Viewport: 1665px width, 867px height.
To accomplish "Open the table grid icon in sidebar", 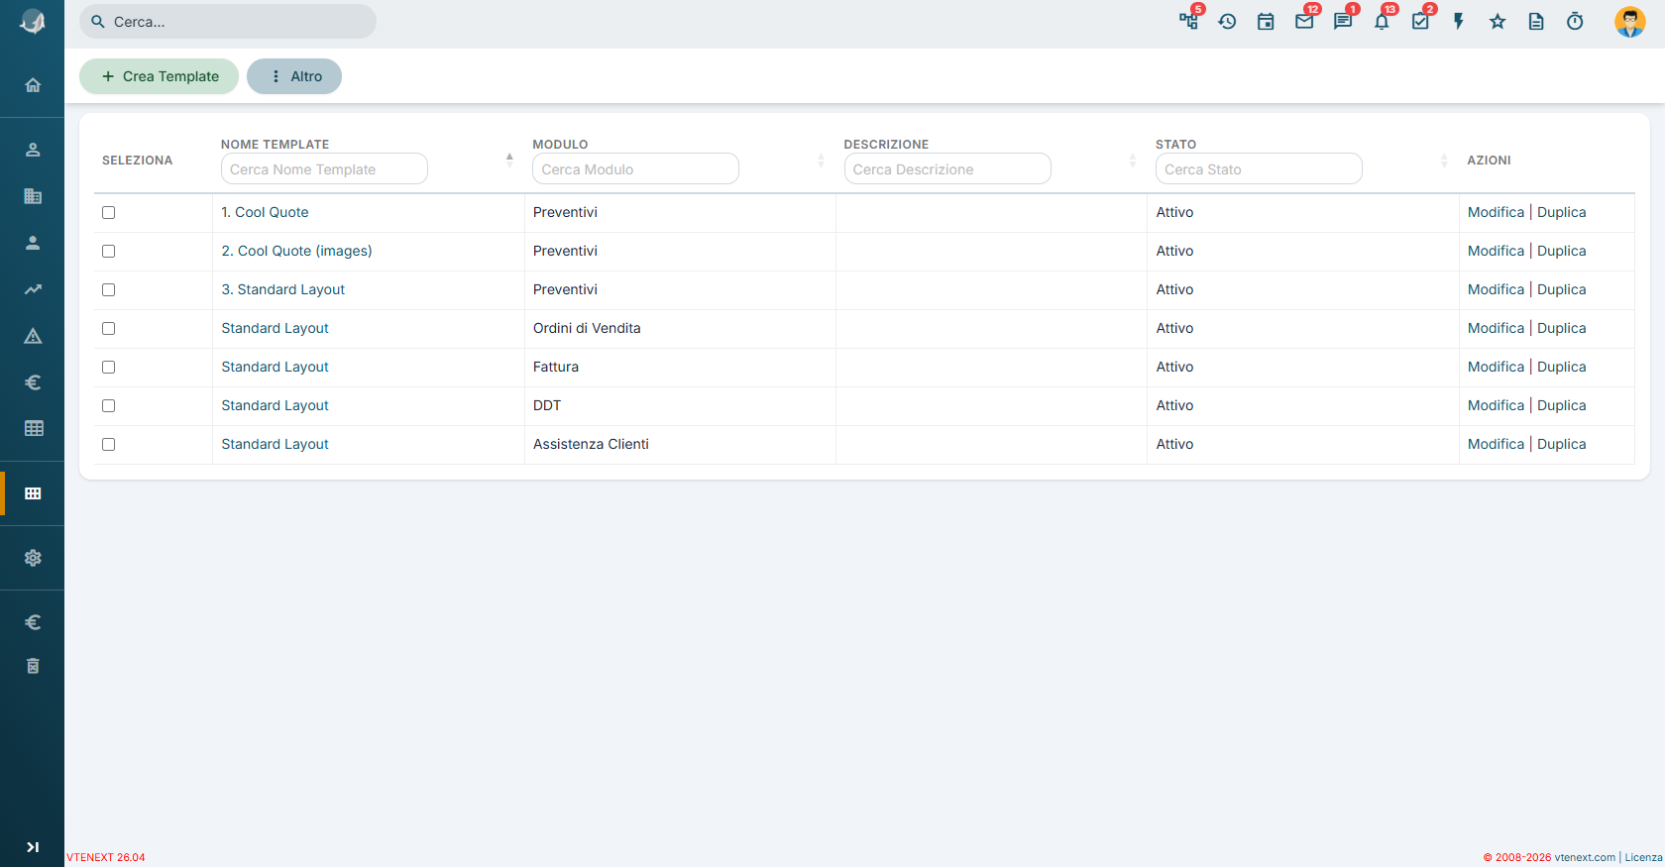I will [33, 428].
